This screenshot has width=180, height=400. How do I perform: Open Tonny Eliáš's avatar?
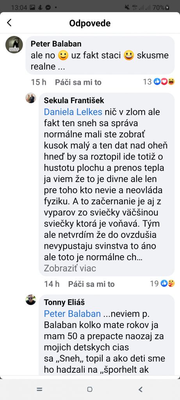31,300
